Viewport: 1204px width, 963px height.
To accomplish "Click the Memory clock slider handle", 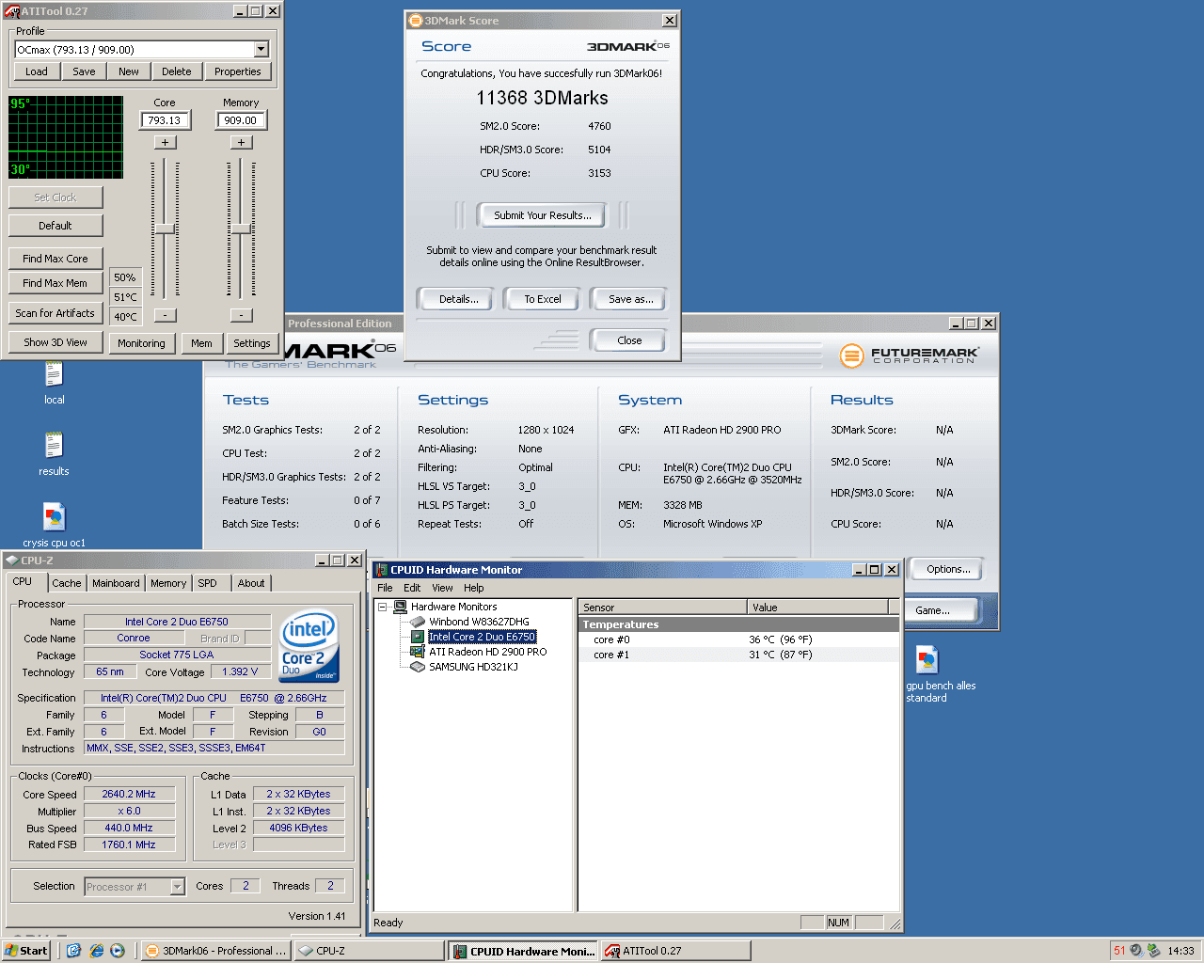I will (241, 229).
